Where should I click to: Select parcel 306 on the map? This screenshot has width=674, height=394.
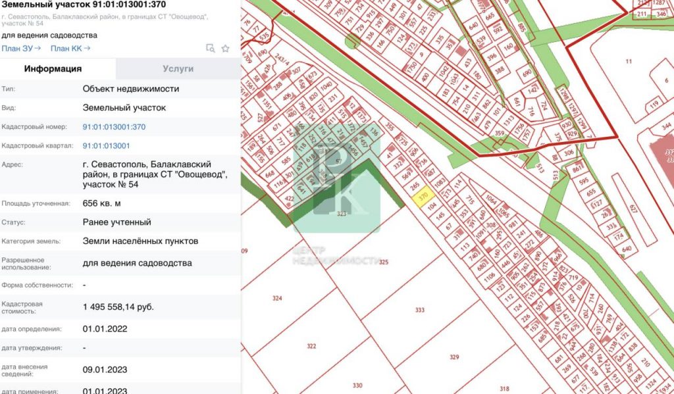(569, 153)
